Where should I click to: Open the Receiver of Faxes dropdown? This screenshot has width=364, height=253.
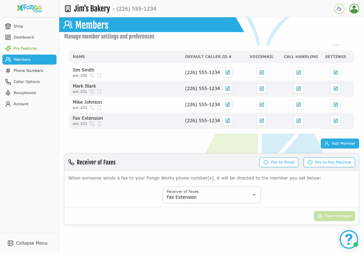coord(211,194)
